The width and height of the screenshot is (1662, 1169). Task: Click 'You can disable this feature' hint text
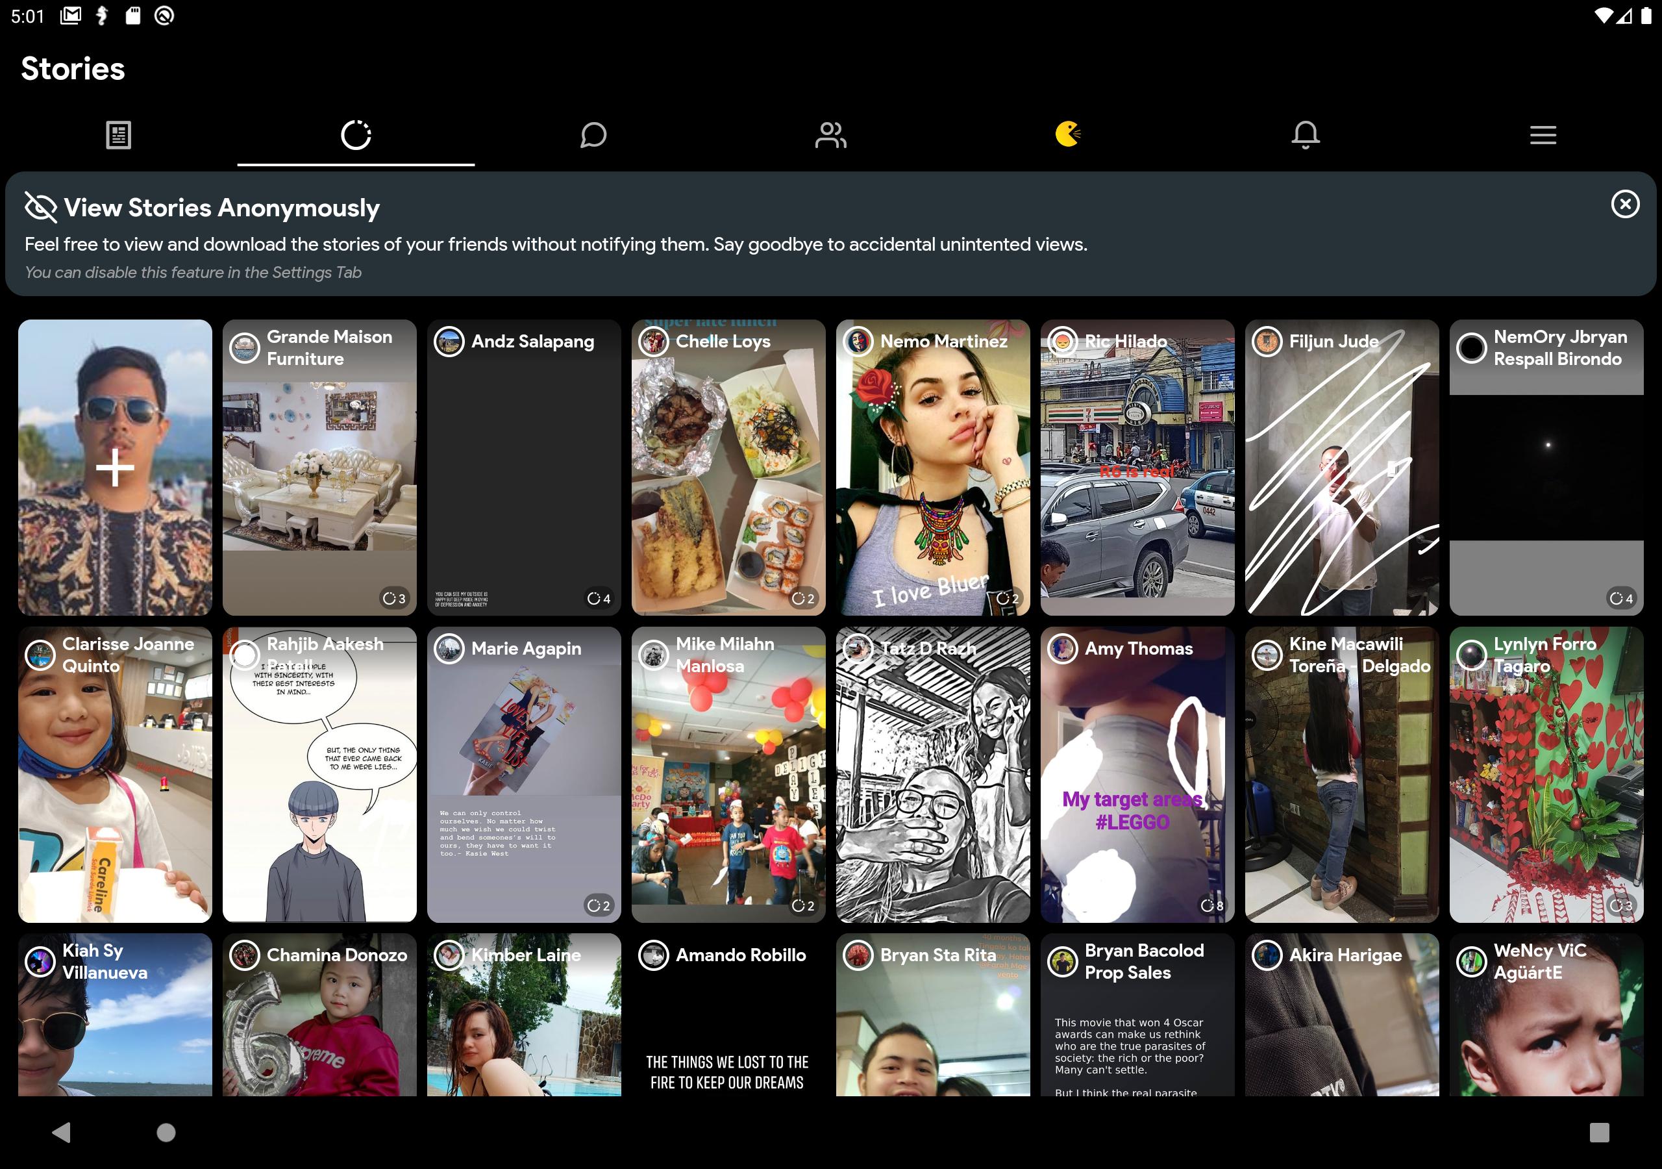coord(193,272)
